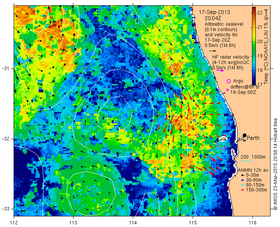Click the 'Perth' city label

(x=253, y=138)
